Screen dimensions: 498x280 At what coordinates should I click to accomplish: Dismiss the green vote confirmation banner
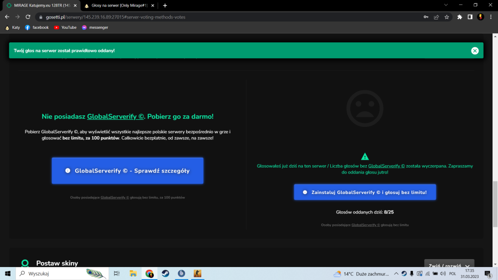coord(475,51)
